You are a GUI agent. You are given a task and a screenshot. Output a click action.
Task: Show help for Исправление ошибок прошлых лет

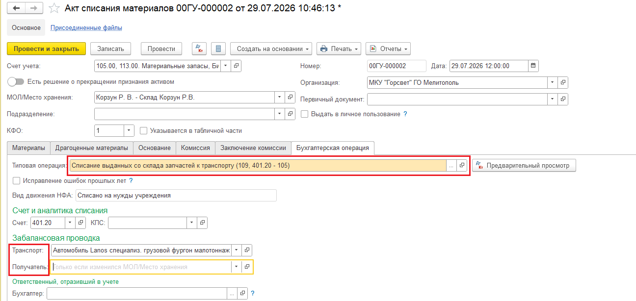pos(131,181)
